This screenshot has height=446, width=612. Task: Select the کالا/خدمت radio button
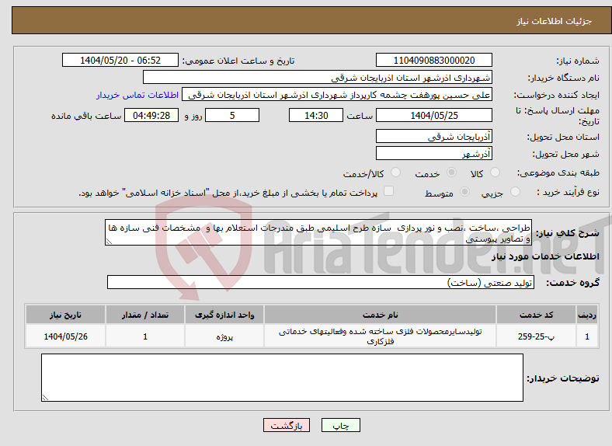pyautogui.click(x=396, y=172)
